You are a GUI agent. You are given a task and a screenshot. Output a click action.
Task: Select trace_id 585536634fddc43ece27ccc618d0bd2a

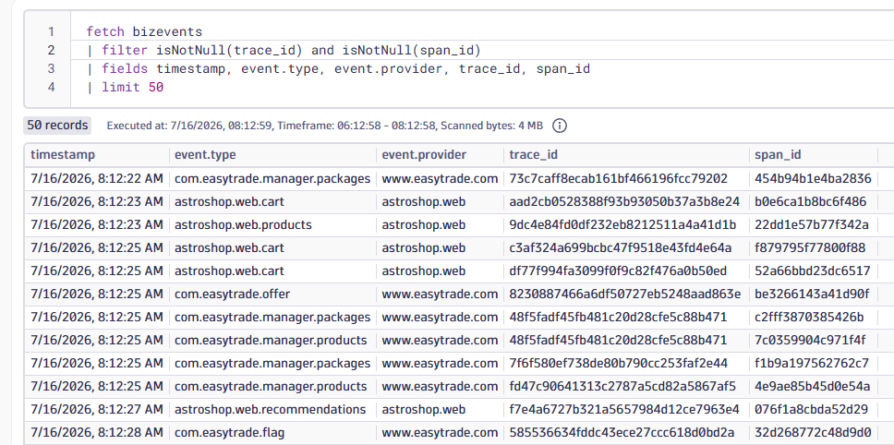point(623,433)
